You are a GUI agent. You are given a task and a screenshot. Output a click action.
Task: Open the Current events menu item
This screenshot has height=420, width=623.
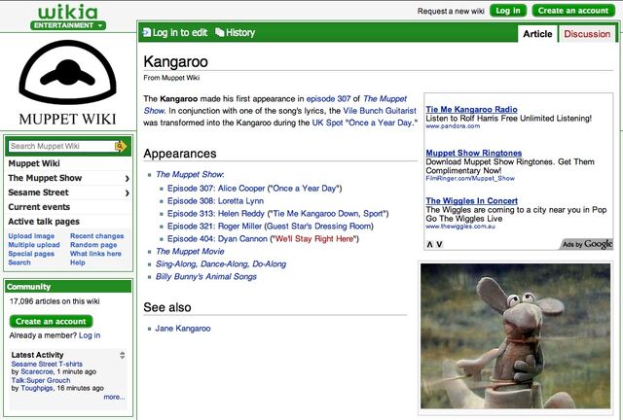[x=39, y=207]
